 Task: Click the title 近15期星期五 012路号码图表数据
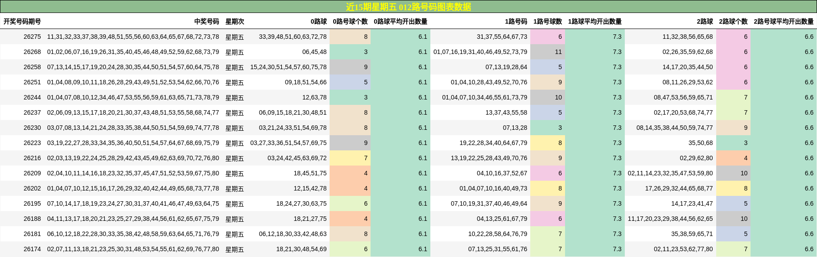408,7
